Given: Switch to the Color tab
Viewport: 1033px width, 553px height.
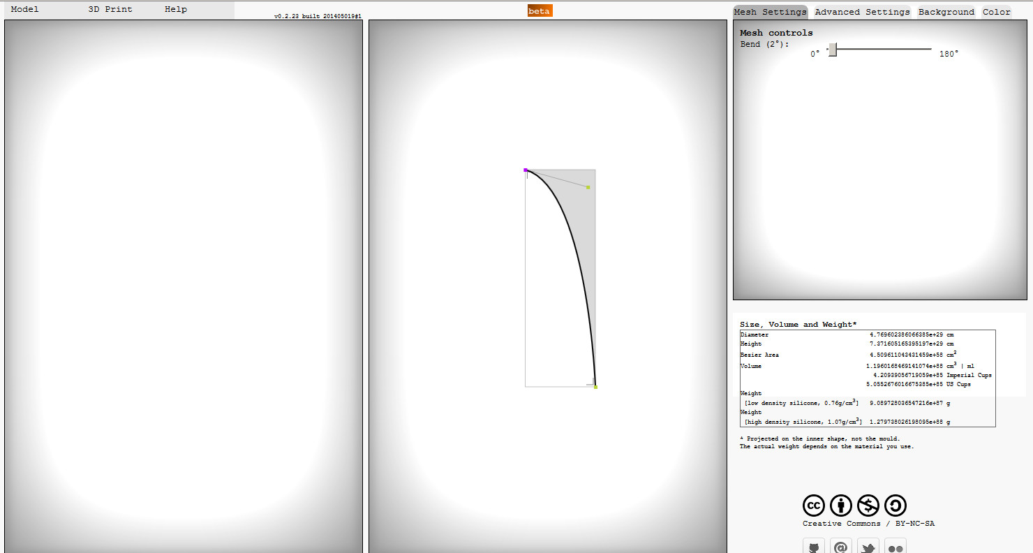Looking at the screenshot, I should [997, 12].
